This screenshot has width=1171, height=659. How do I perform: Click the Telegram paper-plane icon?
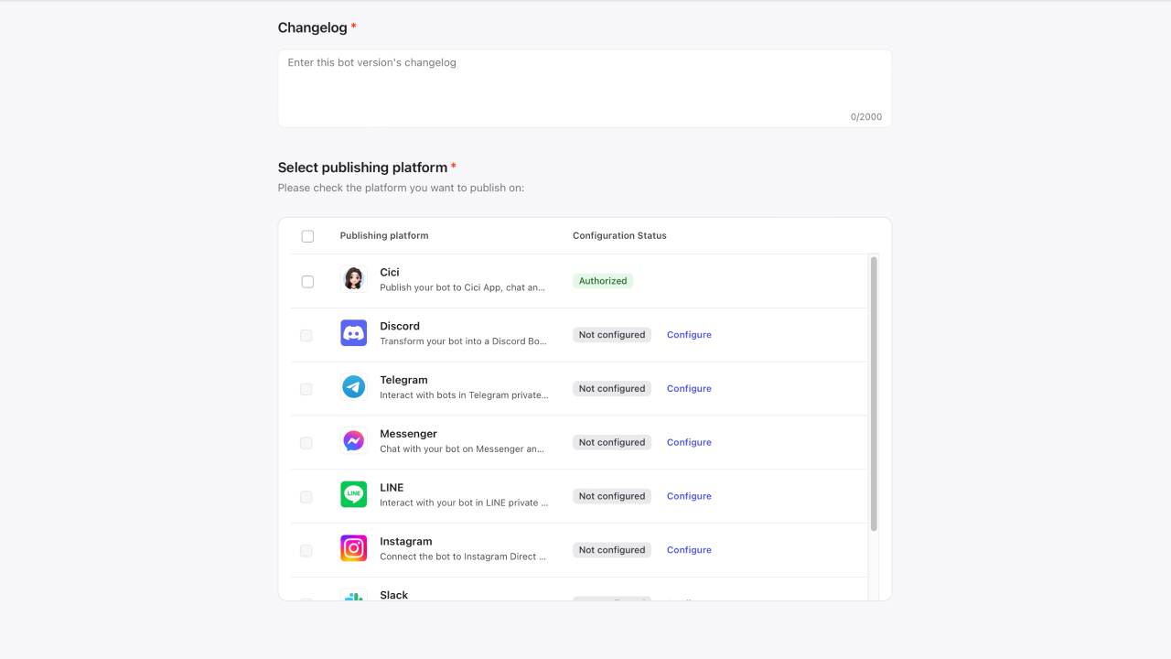pyautogui.click(x=354, y=387)
